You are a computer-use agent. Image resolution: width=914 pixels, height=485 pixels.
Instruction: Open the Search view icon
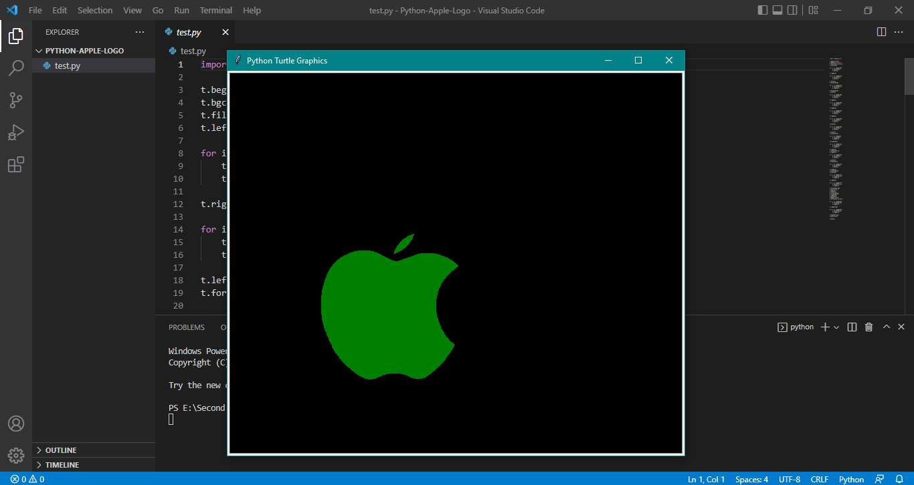coord(16,67)
